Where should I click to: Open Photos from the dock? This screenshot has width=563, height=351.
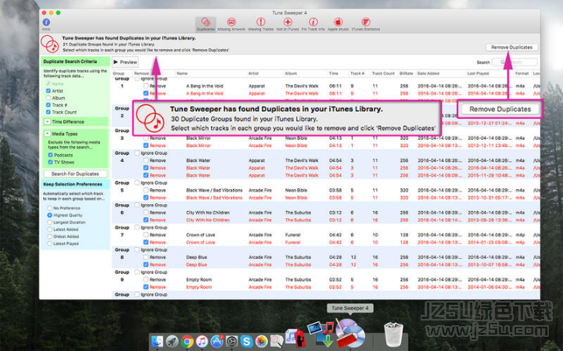(261, 342)
